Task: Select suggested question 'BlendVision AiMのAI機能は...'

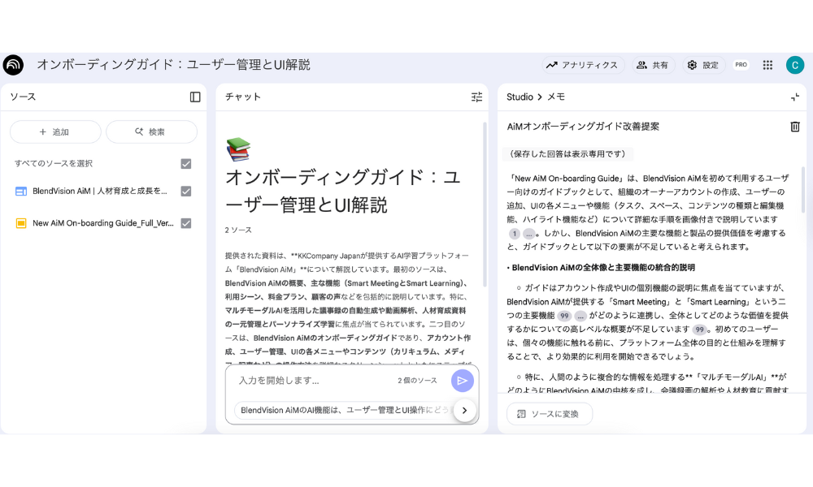Action: pyautogui.click(x=344, y=410)
